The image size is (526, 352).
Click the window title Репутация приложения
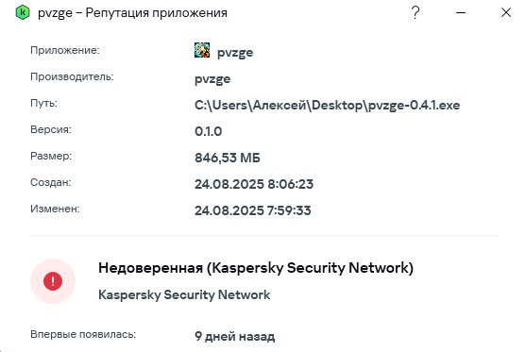(157, 12)
